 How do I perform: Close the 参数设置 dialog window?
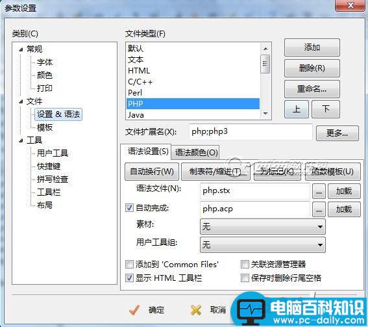tap(350, 5)
